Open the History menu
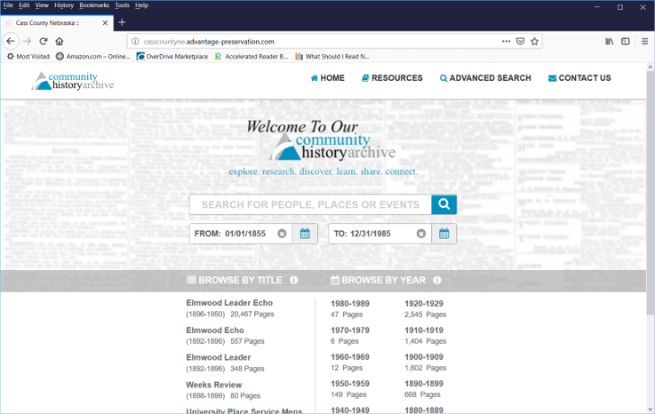 63,5
